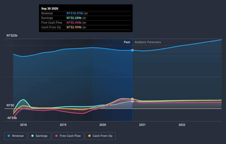Select the 2022 x-axis label
Screen dimensions: 226x144
182,125
